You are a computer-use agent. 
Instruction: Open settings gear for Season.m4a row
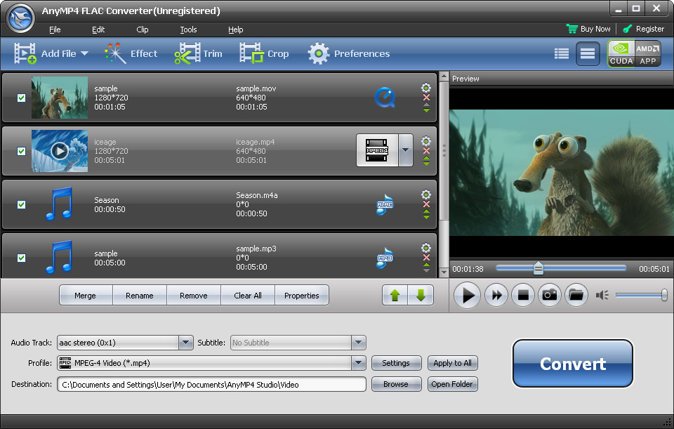coord(426,194)
